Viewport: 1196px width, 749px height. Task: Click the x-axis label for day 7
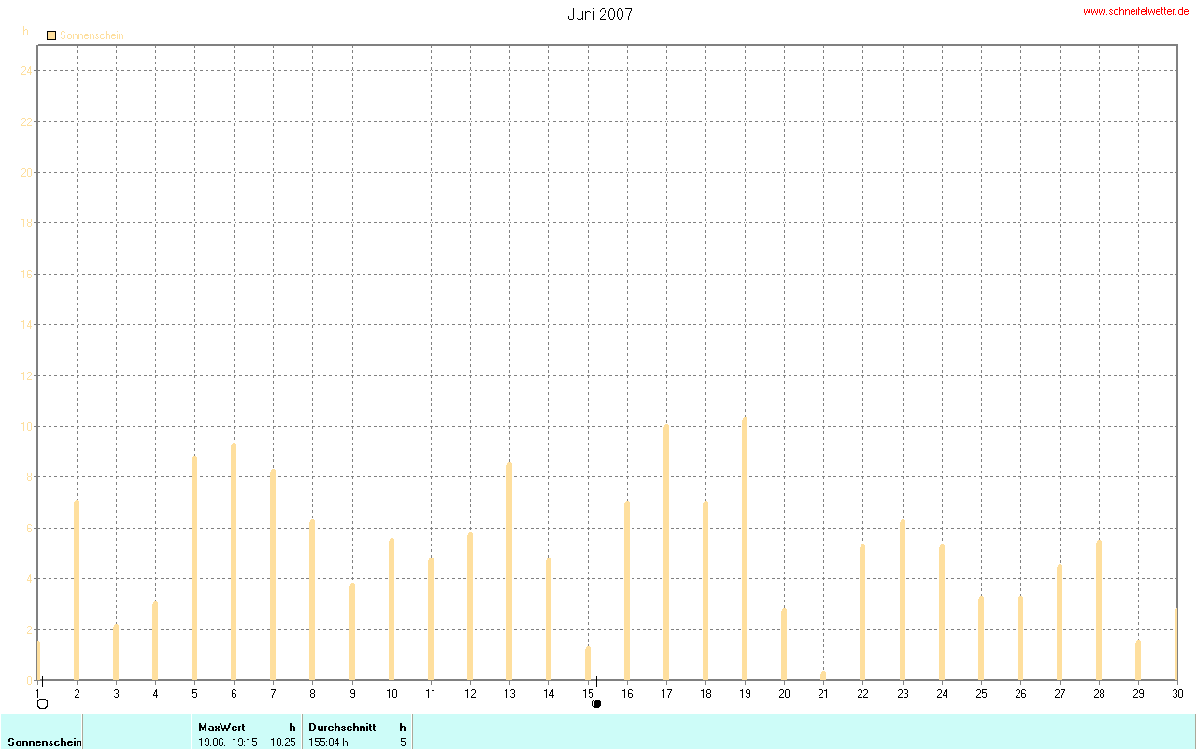click(x=273, y=694)
